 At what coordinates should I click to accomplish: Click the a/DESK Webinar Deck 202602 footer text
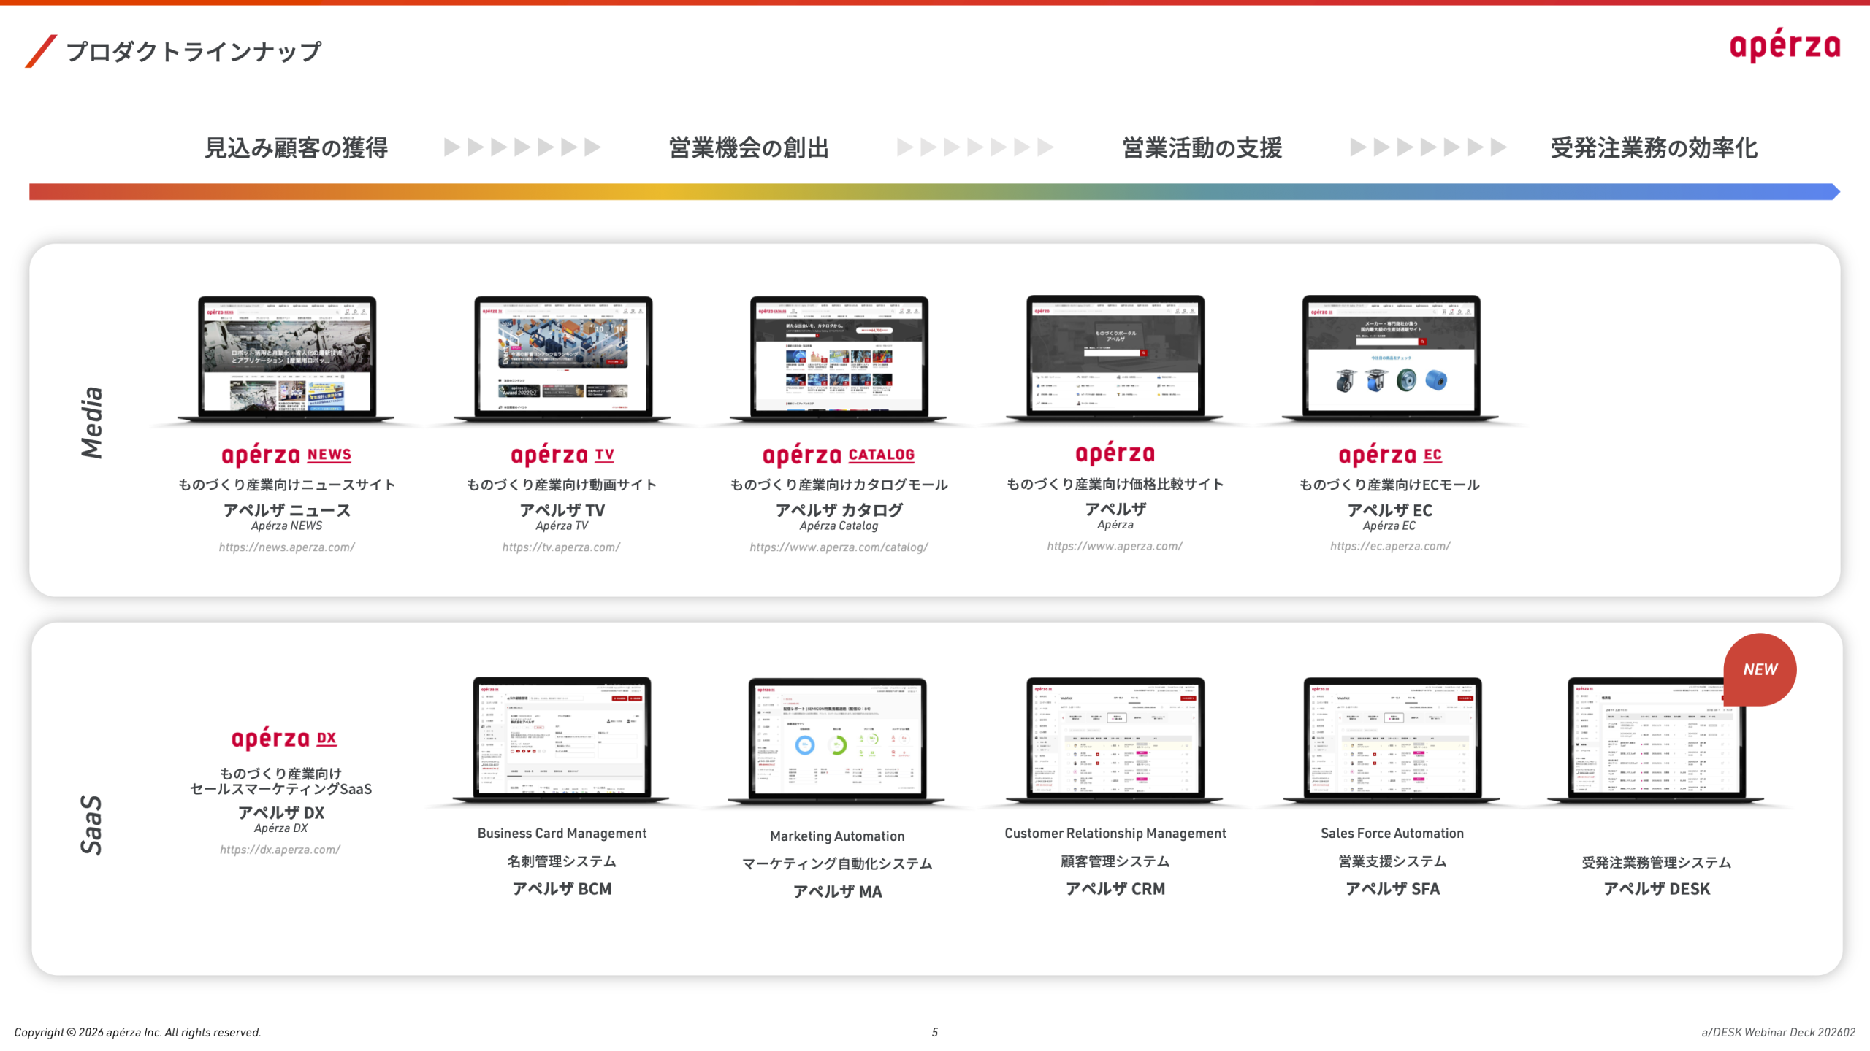pyautogui.click(x=1778, y=1032)
